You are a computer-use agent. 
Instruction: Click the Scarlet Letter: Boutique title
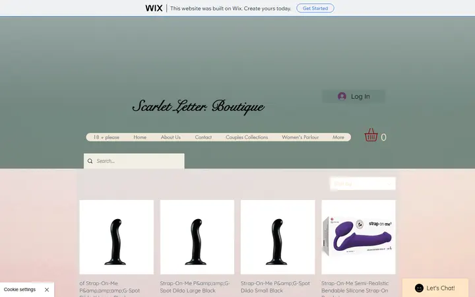[199, 106]
